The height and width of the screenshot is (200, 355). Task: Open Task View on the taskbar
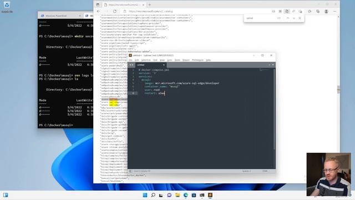pyautogui.click(x=161, y=195)
